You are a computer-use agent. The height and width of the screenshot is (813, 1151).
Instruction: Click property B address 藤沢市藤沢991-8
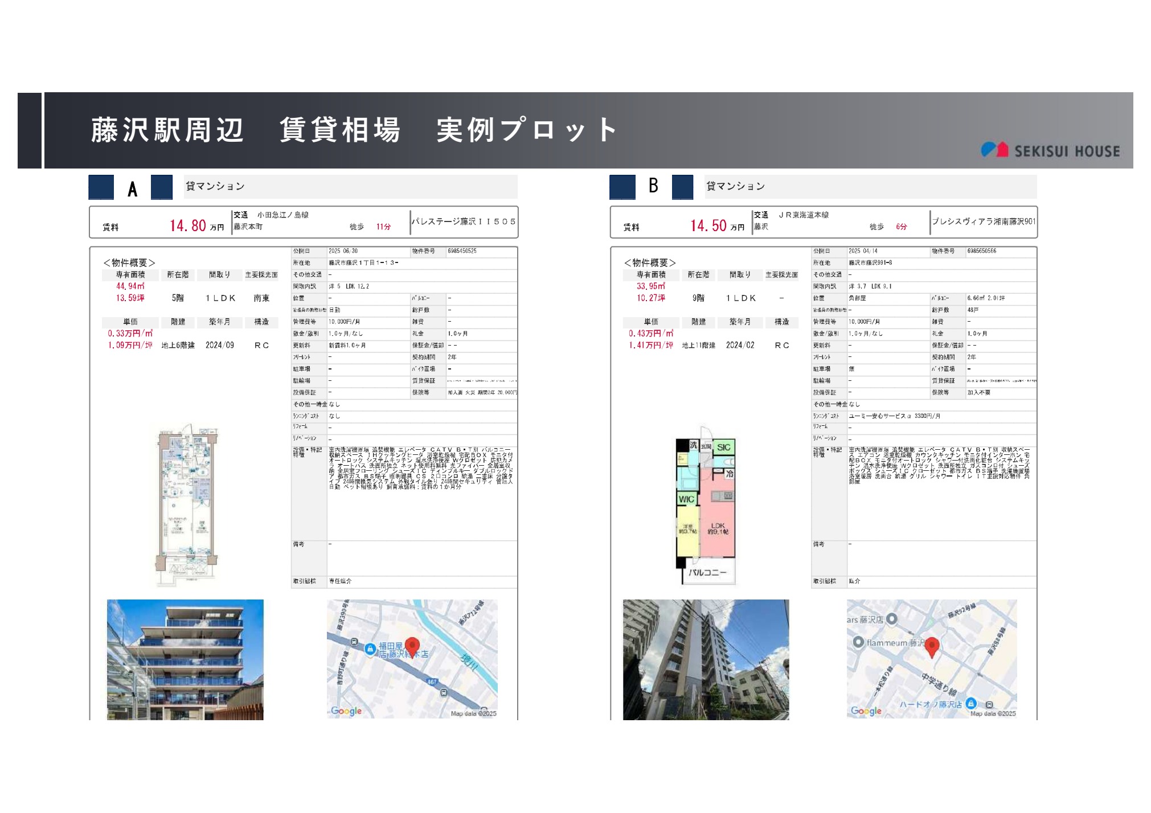[x=870, y=262]
